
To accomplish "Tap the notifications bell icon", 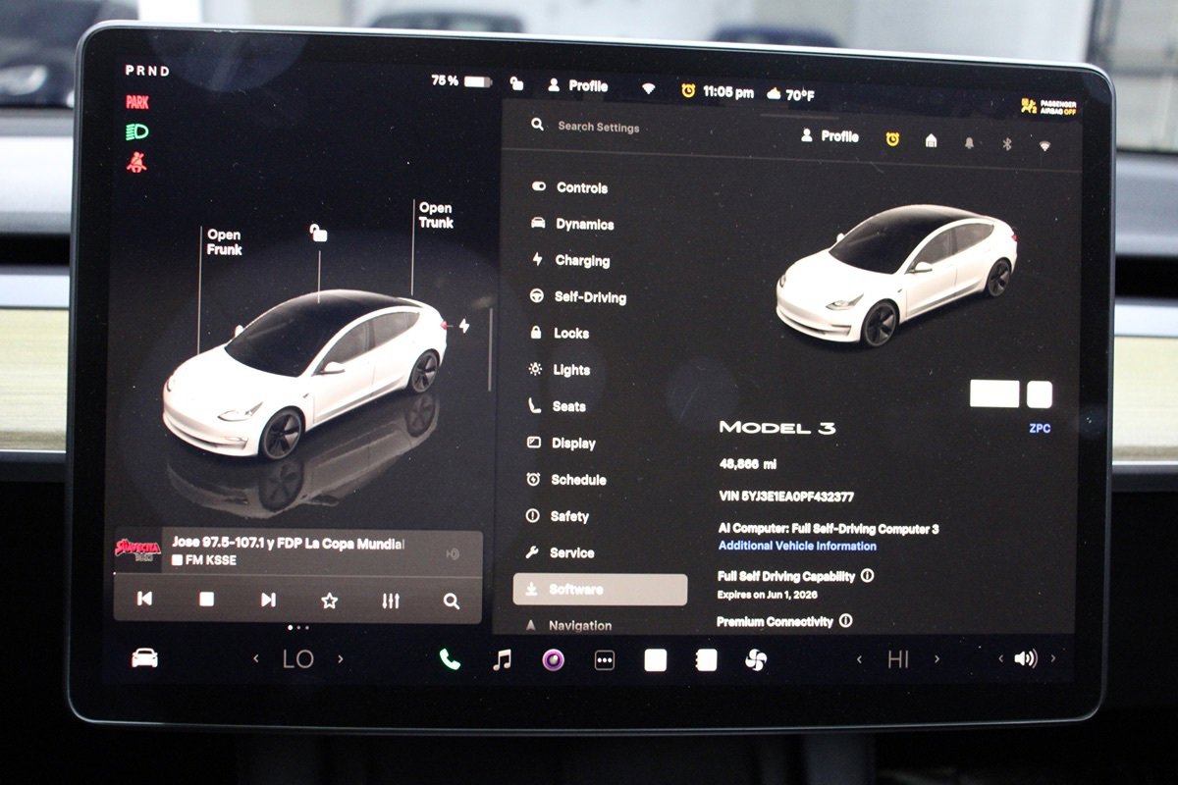I will pyautogui.click(x=969, y=143).
